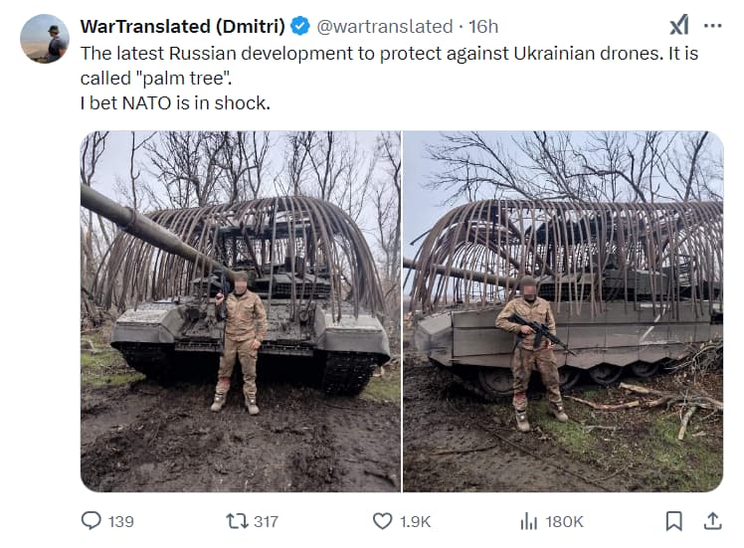The height and width of the screenshot is (548, 744).
Task: Click the retweet arrows icon
Action: (237, 521)
